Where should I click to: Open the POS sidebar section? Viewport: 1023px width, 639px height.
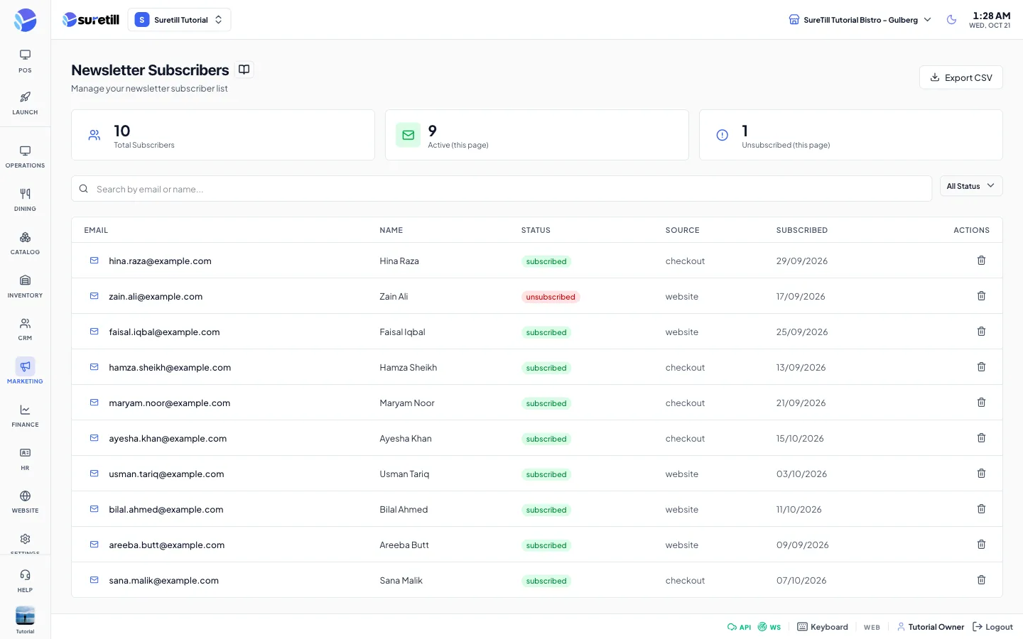coord(25,61)
